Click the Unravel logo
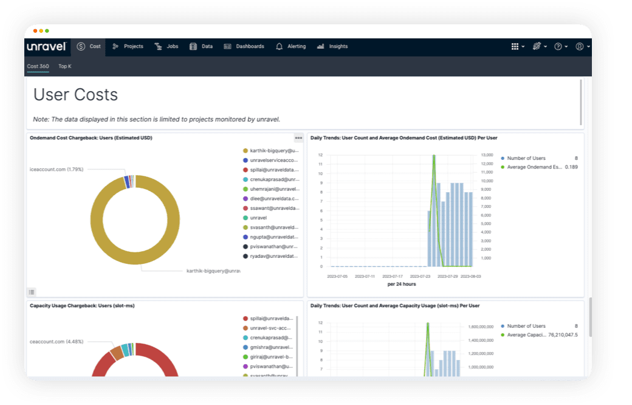Screen dimensions: 632x405 [x=46, y=47]
